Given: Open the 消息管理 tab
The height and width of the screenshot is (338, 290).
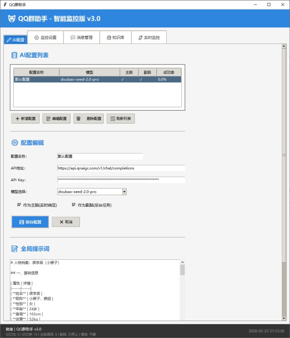Looking at the screenshot, I should (82, 37).
